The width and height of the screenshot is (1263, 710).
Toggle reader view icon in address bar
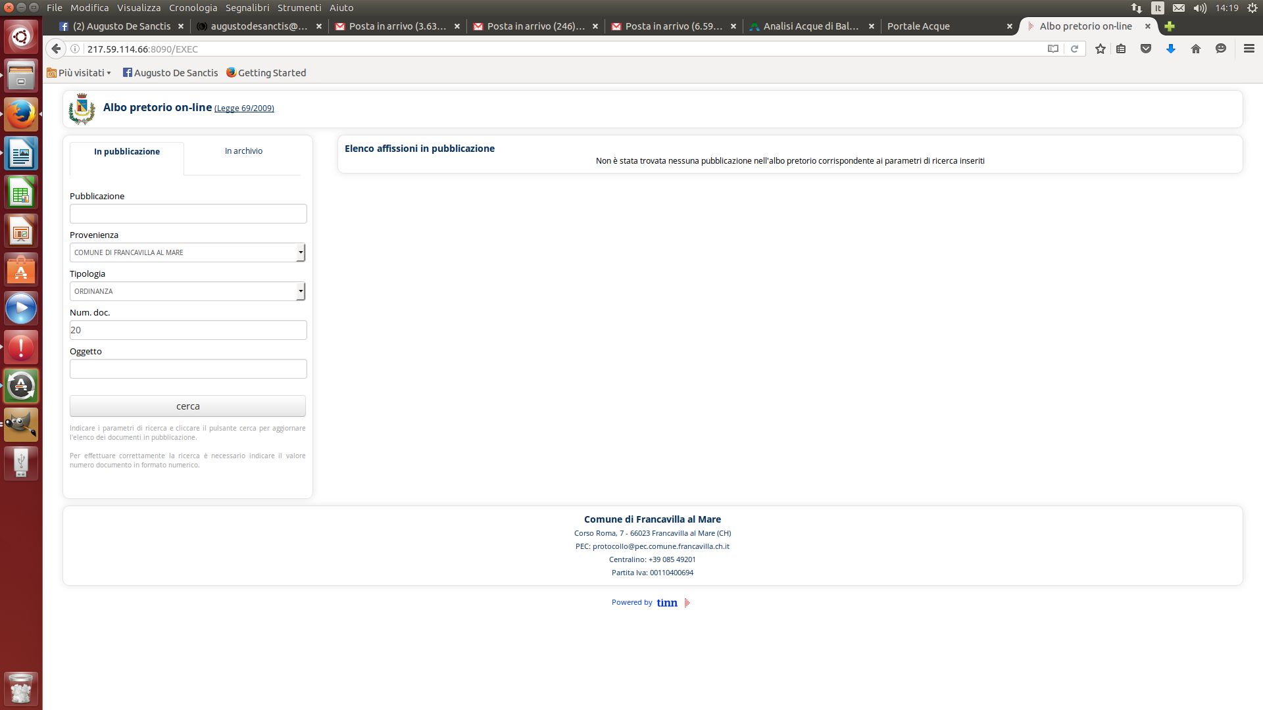pyautogui.click(x=1052, y=49)
